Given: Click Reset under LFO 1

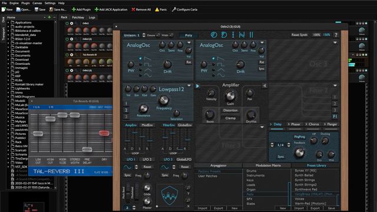Looking at the screenshot, I should point(147,167).
